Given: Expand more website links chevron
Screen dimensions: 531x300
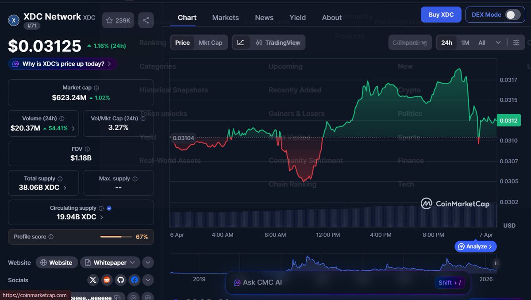Looking at the screenshot, I should (148, 262).
